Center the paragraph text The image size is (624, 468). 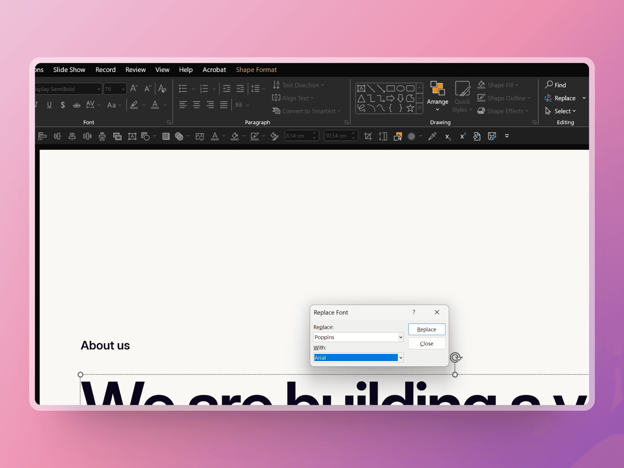[x=196, y=105]
